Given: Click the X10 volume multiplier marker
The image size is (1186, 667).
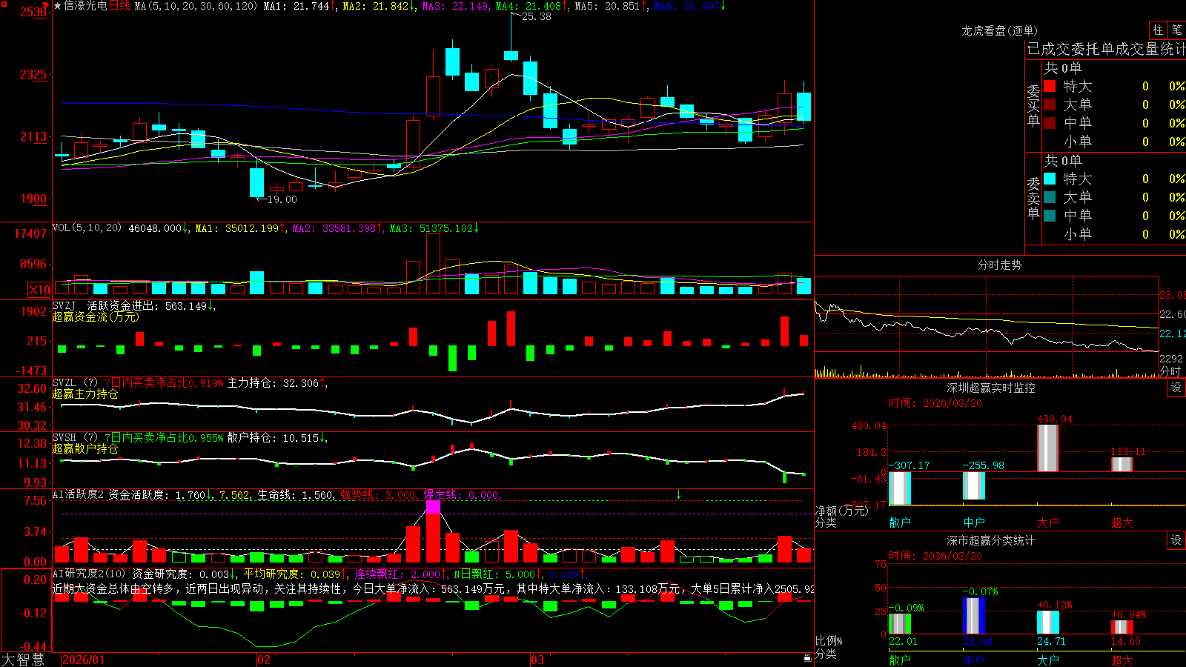Looking at the screenshot, I should click(39, 290).
